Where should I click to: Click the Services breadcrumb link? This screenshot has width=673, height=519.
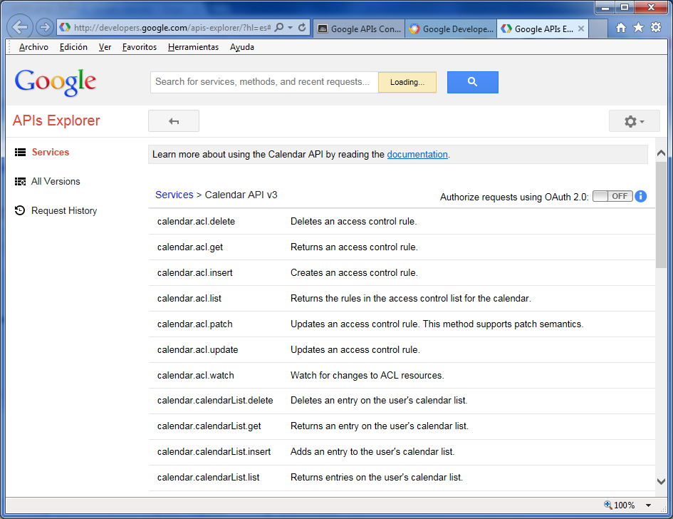(174, 195)
